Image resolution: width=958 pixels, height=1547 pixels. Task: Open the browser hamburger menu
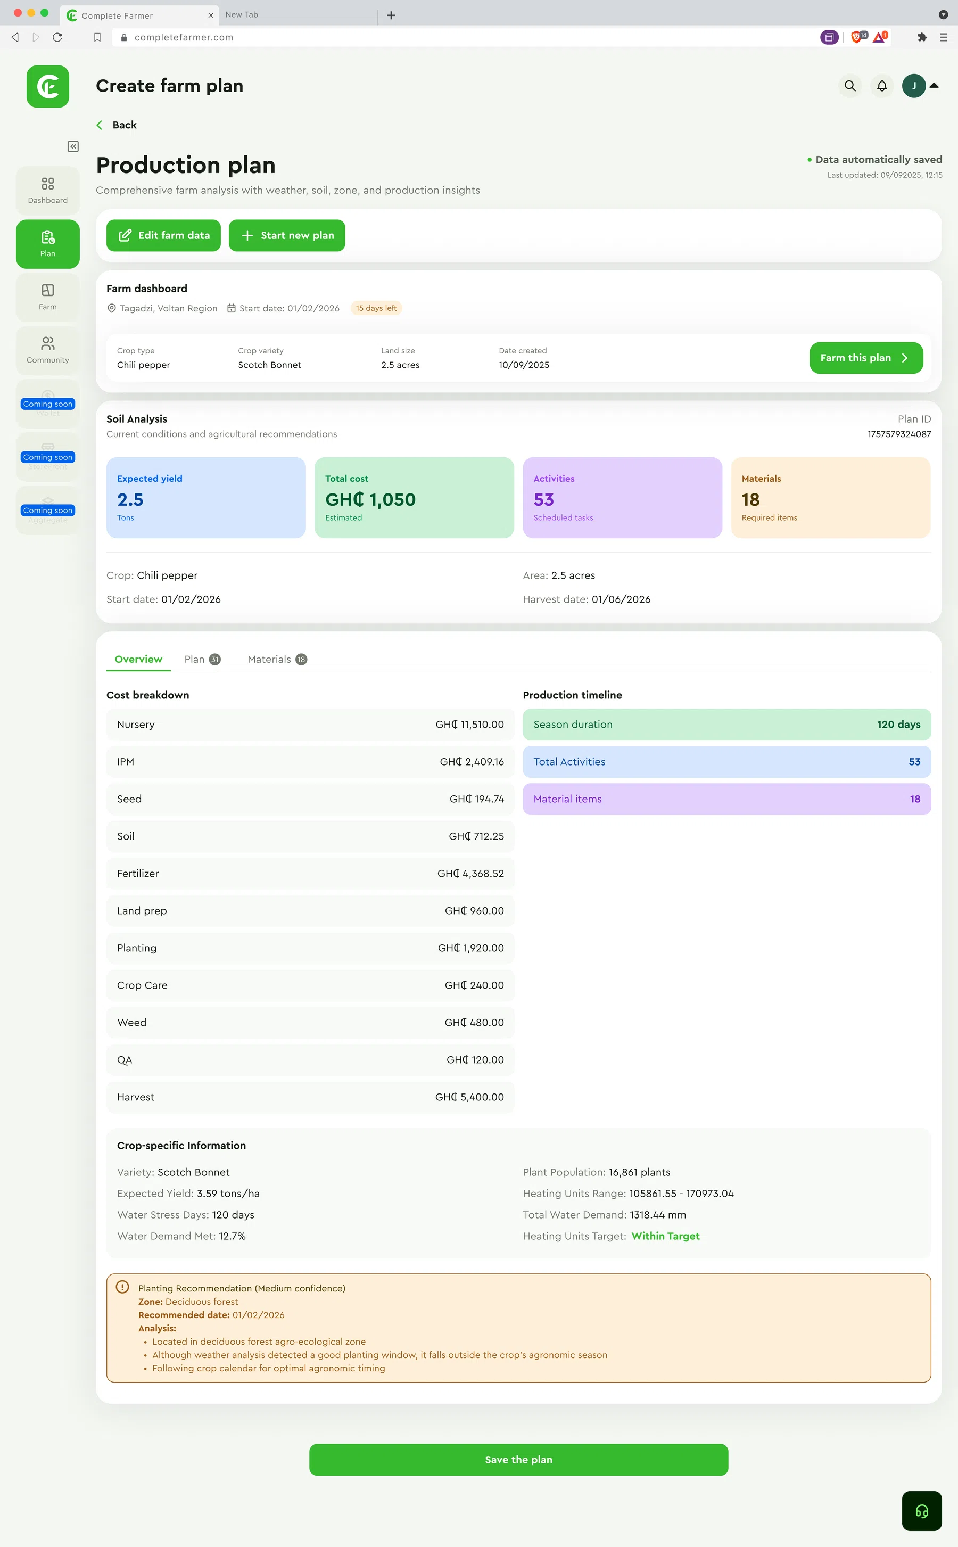coord(944,37)
